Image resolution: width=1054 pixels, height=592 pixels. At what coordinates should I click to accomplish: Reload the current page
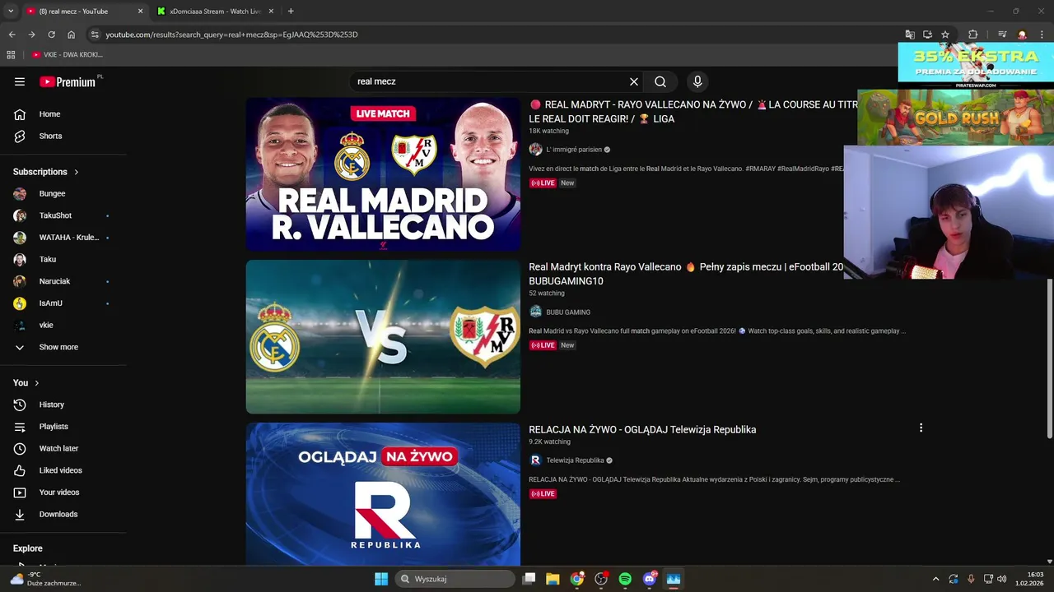51,35
